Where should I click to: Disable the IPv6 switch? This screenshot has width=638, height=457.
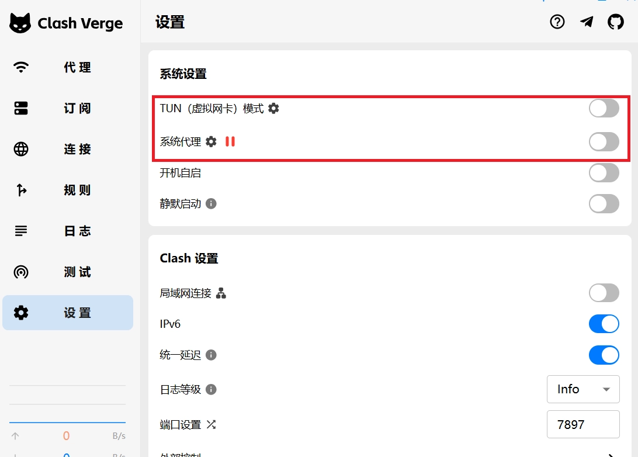[604, 324]
